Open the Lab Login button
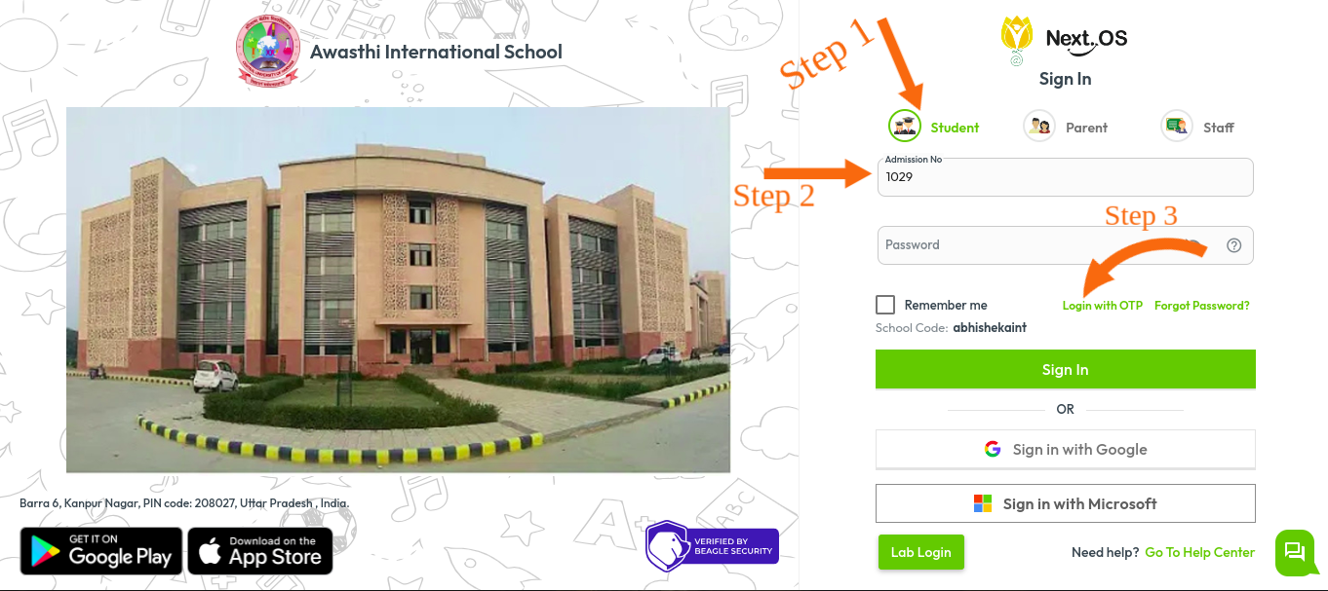Viewport: 1328px width, 591px height. click(920, 552)
